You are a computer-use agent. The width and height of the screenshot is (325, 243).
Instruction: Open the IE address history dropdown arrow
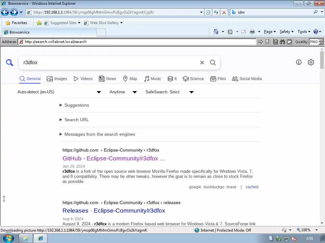tap(201, 12)
